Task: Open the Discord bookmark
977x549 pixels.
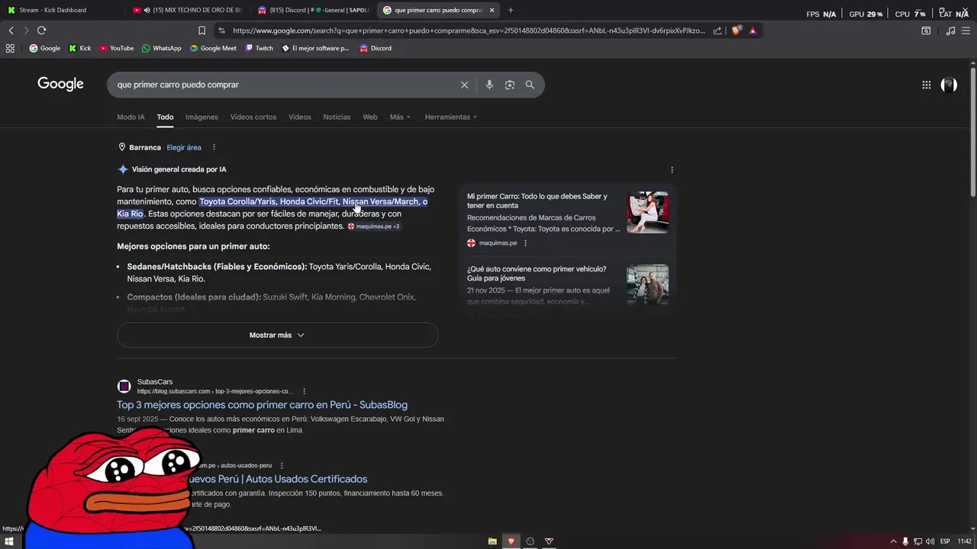Action: [x=375, y=48]
